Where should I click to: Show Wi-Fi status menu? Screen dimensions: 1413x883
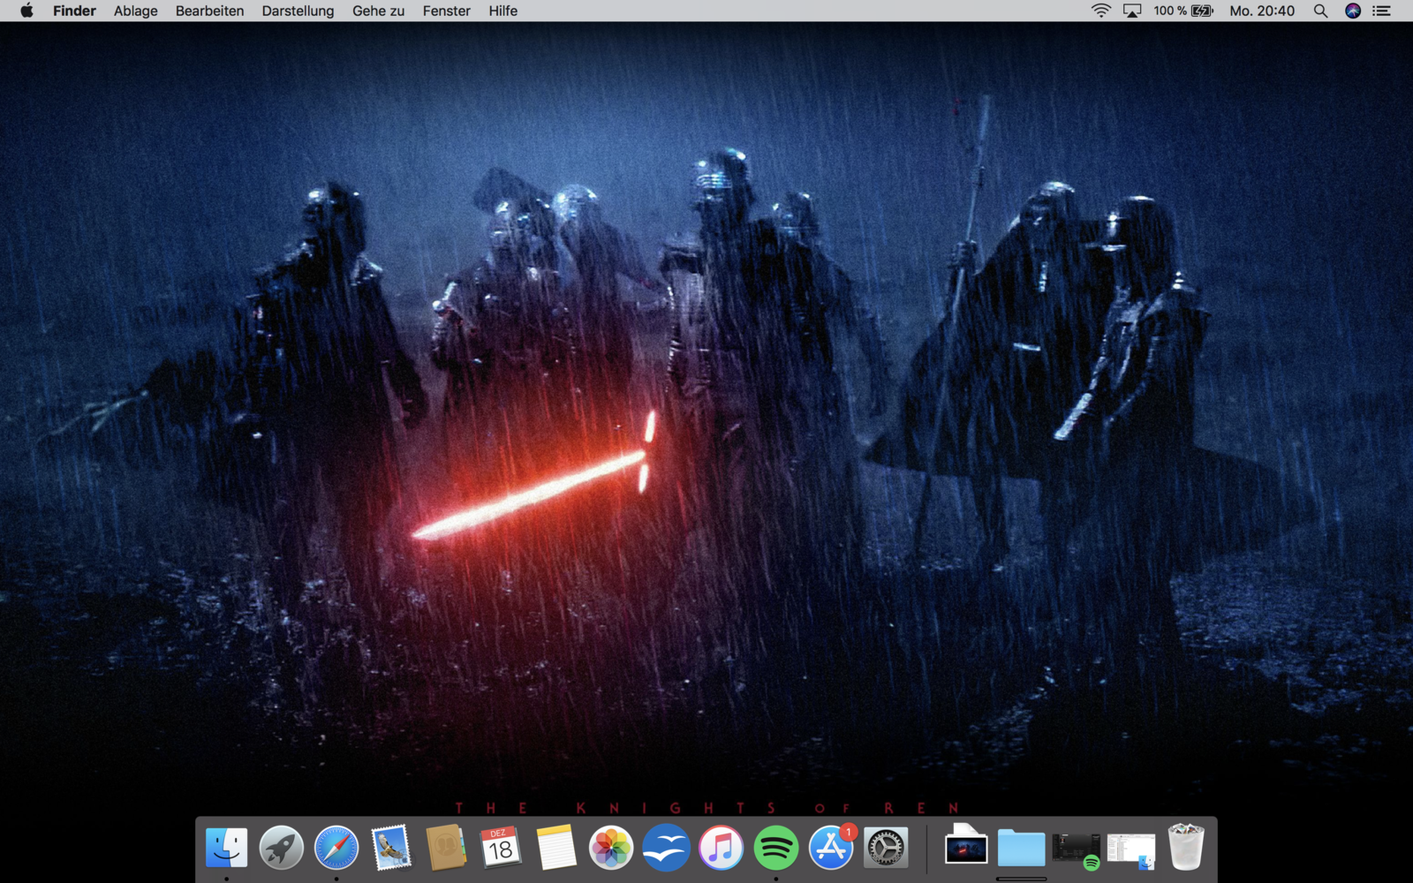point(1100,11)
